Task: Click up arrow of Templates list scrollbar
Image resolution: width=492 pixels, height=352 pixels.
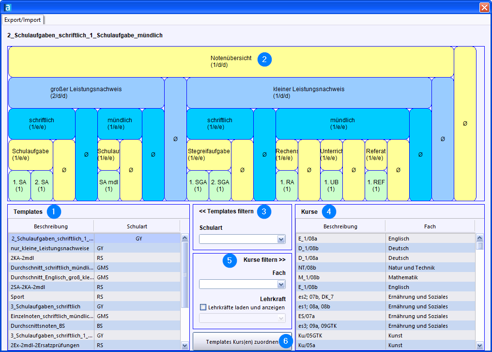Action: 184,238
